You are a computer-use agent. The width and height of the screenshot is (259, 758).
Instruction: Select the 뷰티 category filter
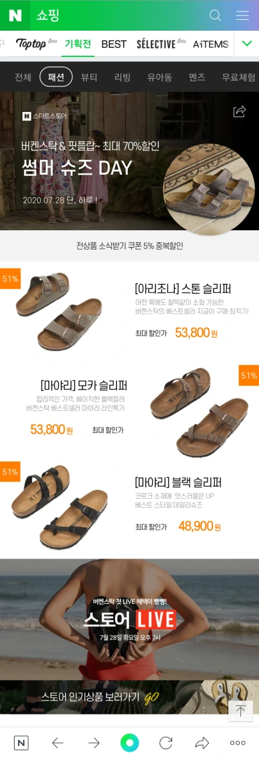click(89, 77)
